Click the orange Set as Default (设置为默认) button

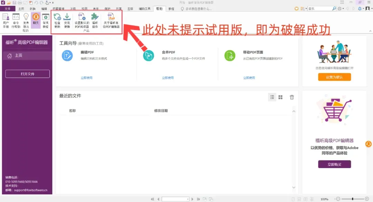point(334,77)
